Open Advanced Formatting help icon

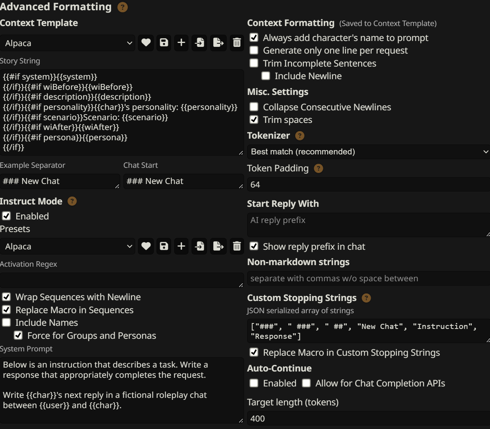[123, 7]
